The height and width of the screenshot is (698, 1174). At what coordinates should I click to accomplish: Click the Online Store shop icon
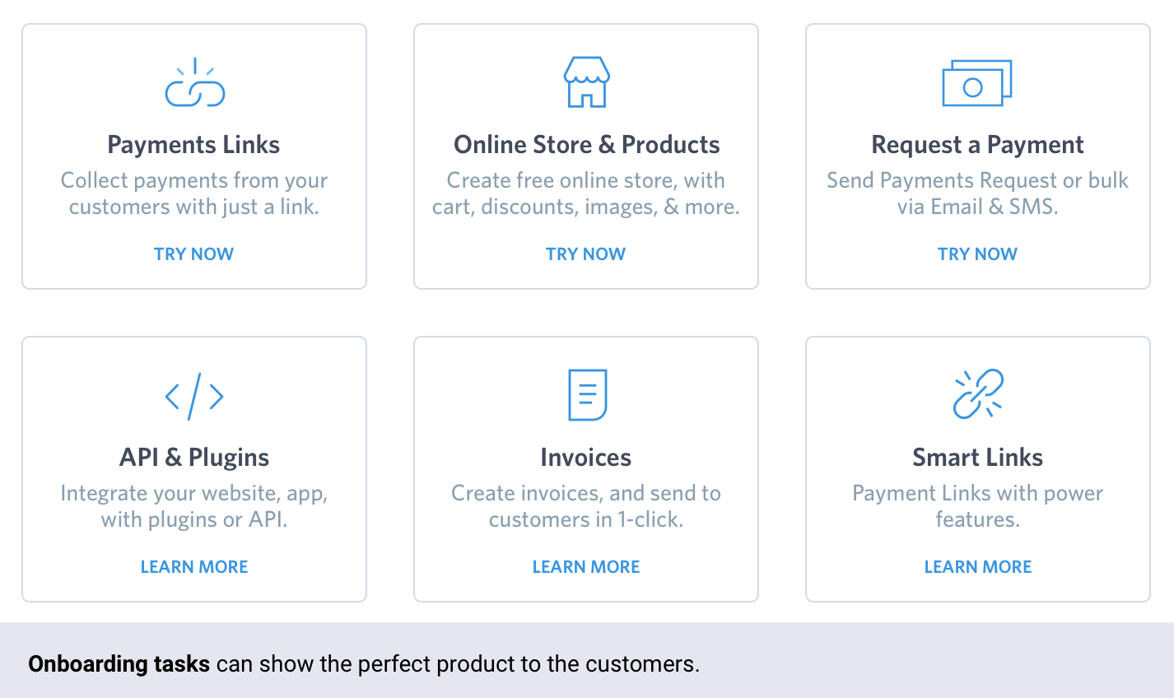coord(586,82)
